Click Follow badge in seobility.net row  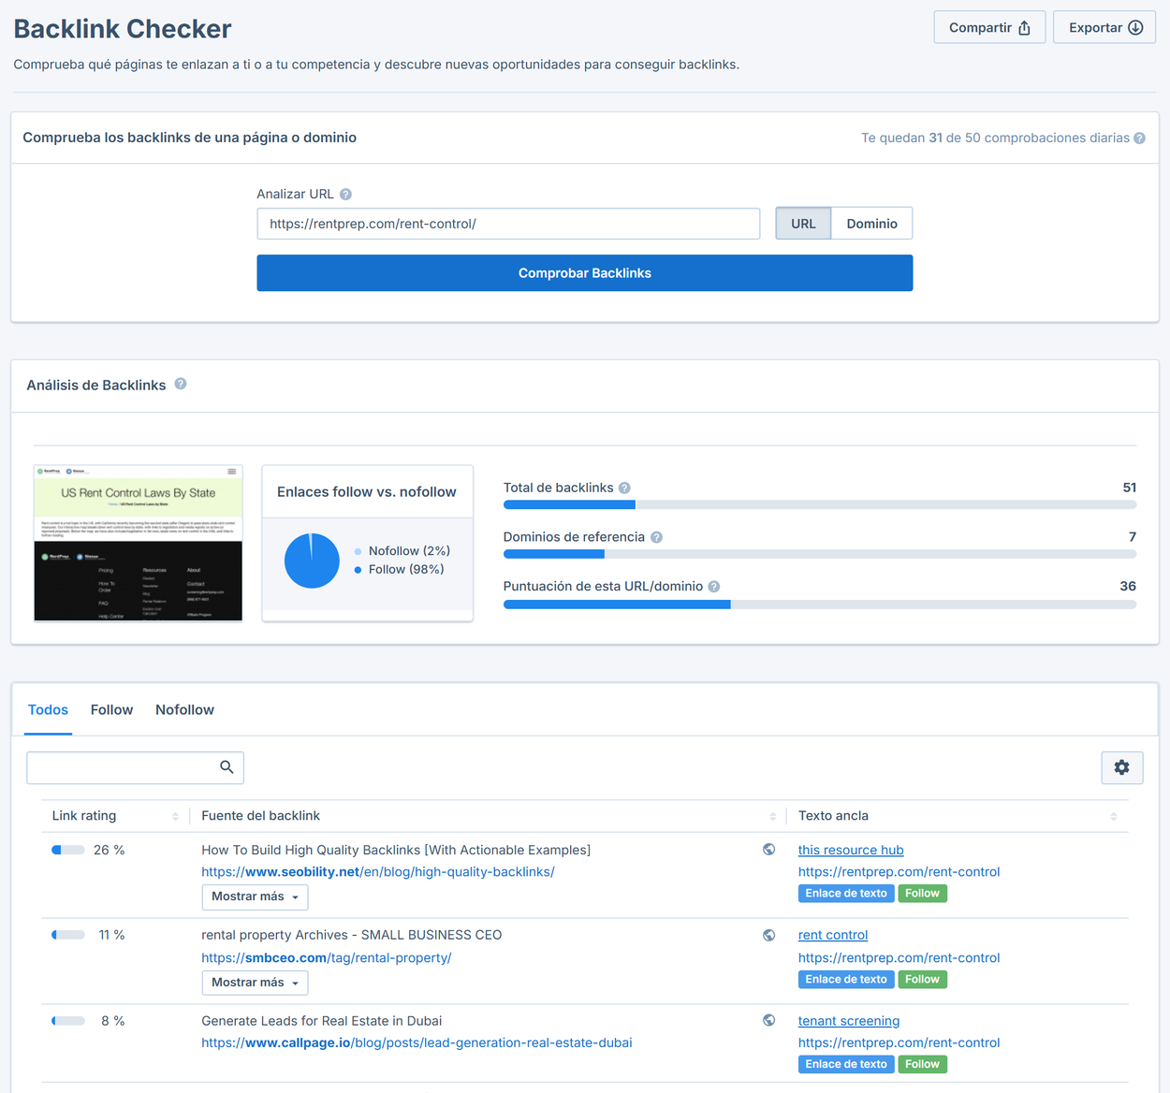point(922,894)
